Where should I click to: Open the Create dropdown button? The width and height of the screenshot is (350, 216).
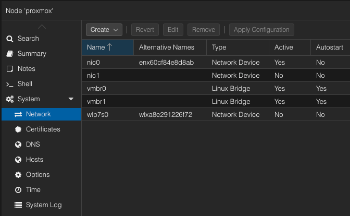point(104,30)
